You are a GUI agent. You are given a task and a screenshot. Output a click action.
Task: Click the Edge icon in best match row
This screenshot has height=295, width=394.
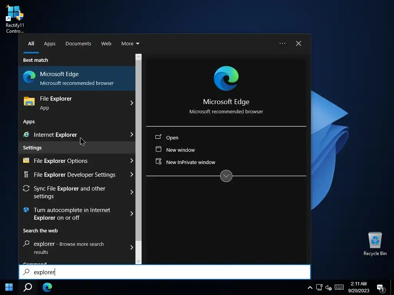[x=29, y=77]
